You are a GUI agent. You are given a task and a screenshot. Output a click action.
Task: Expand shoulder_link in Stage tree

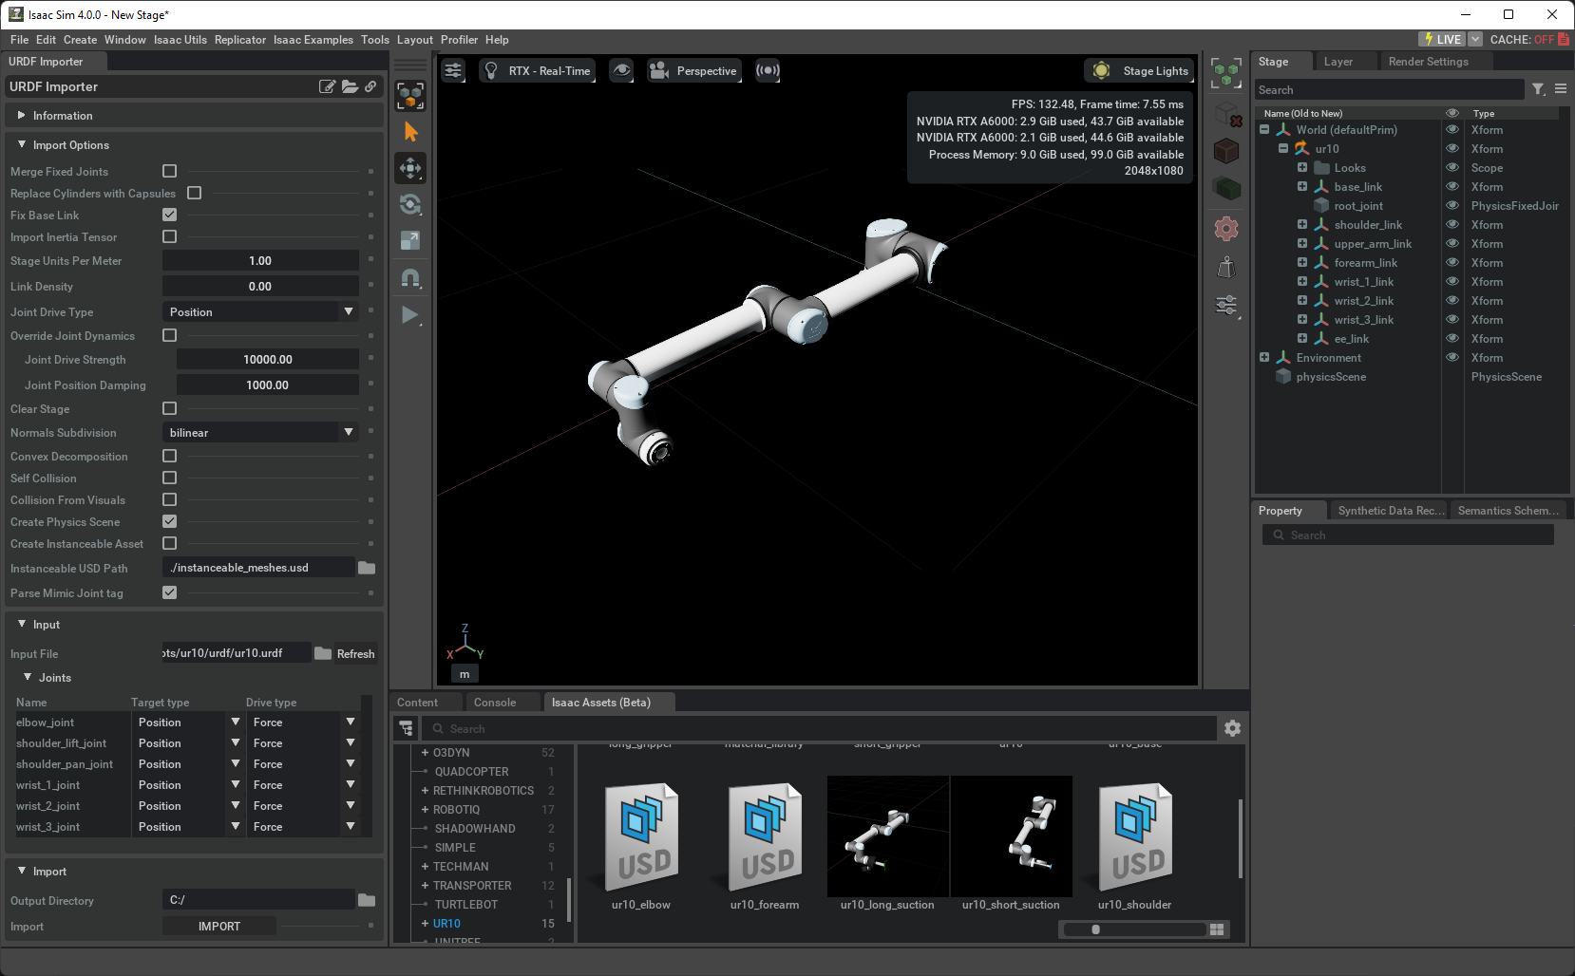point(1302,225)
